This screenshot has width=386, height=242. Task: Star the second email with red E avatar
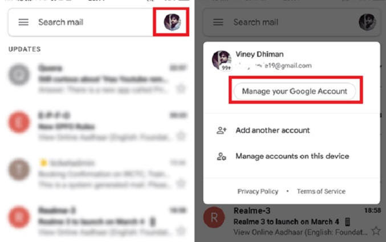tap(181, 136)
